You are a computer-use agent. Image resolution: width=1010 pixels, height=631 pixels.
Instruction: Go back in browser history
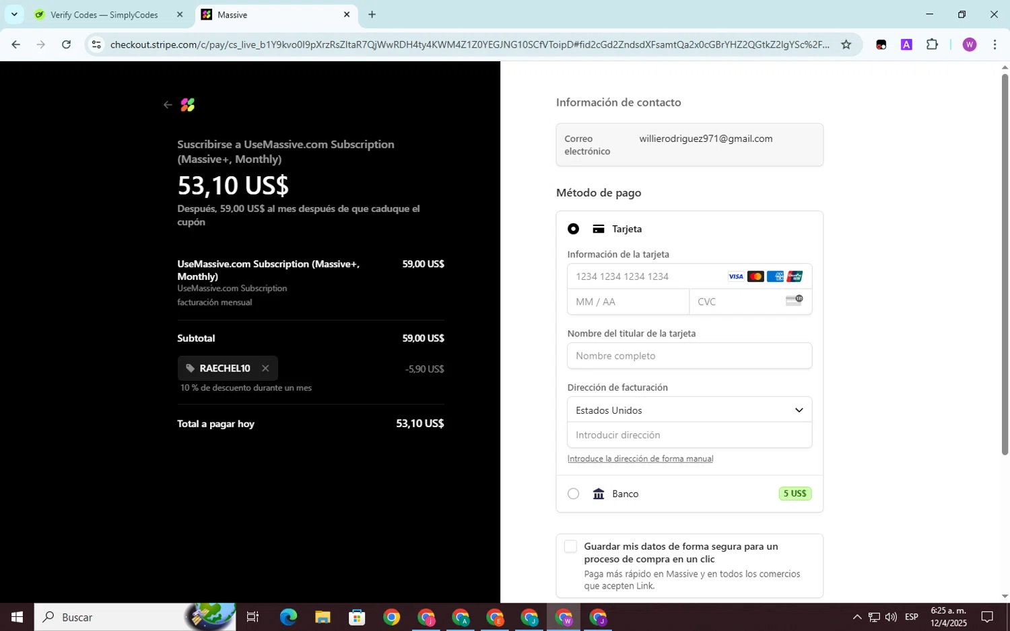[x=16, y=44]
